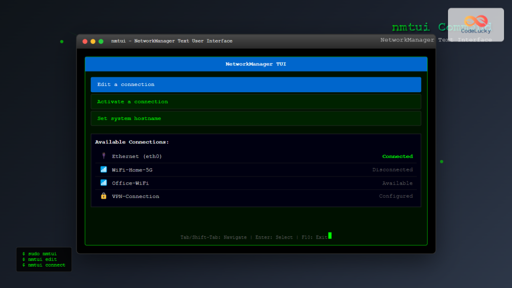Click the Configured status of VPN-Connection

[x=395, y=196]
